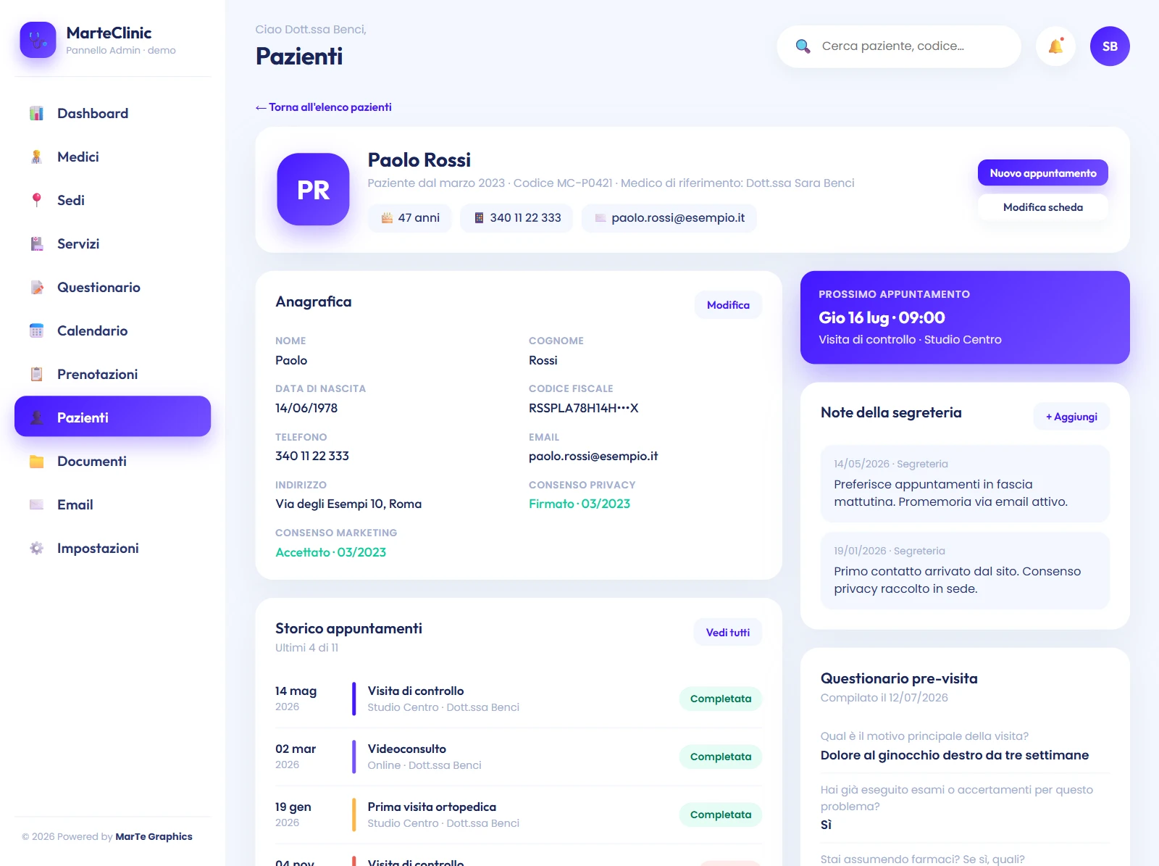The width and height of the screenshot is (1159, 866).
Task: Open Dashboard from the sidebar
Action: 112,113
